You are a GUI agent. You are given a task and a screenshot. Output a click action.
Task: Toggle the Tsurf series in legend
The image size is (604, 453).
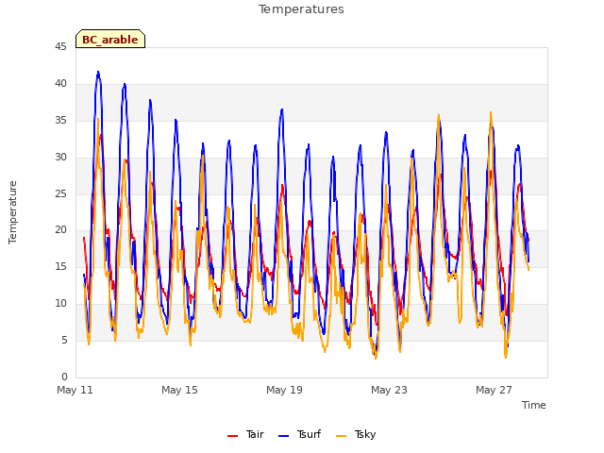click(299, 434)
